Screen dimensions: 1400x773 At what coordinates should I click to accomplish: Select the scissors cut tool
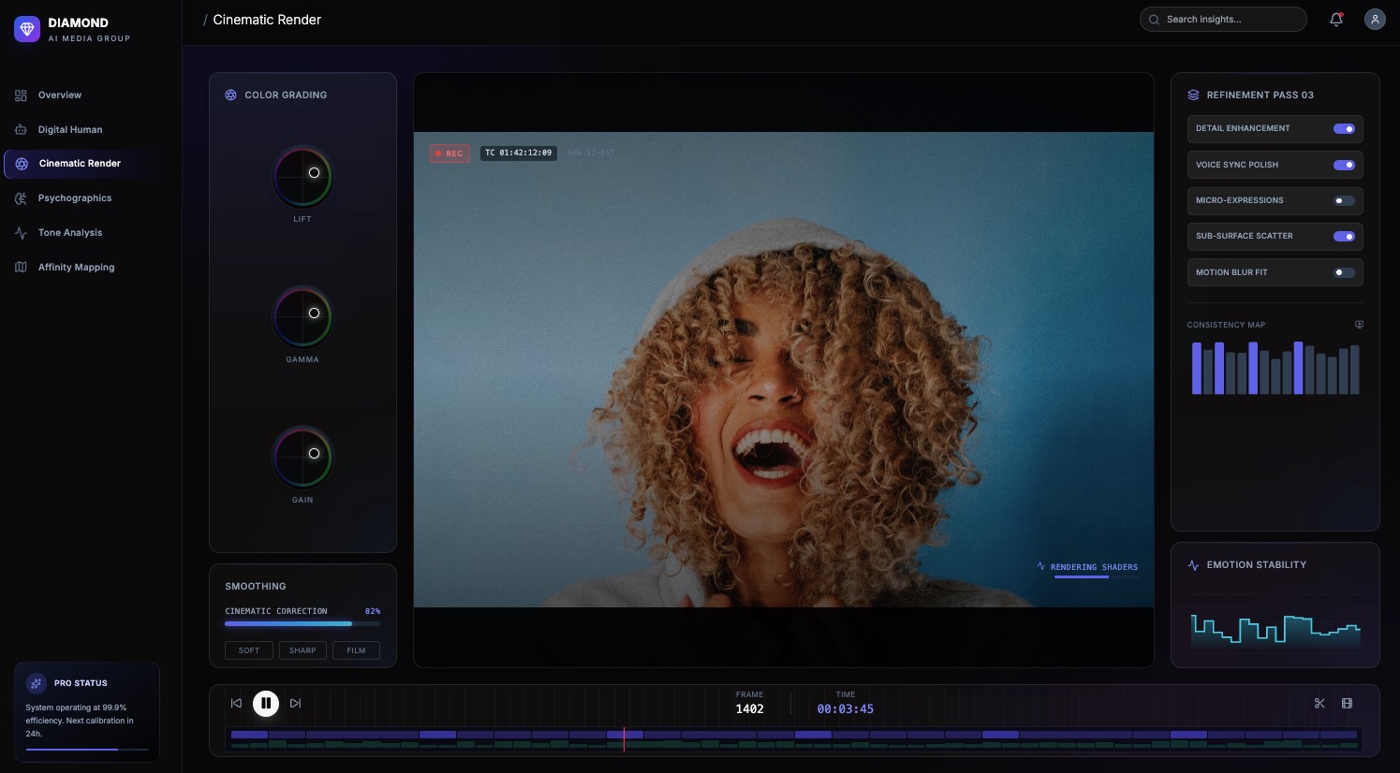(1319, 704)
